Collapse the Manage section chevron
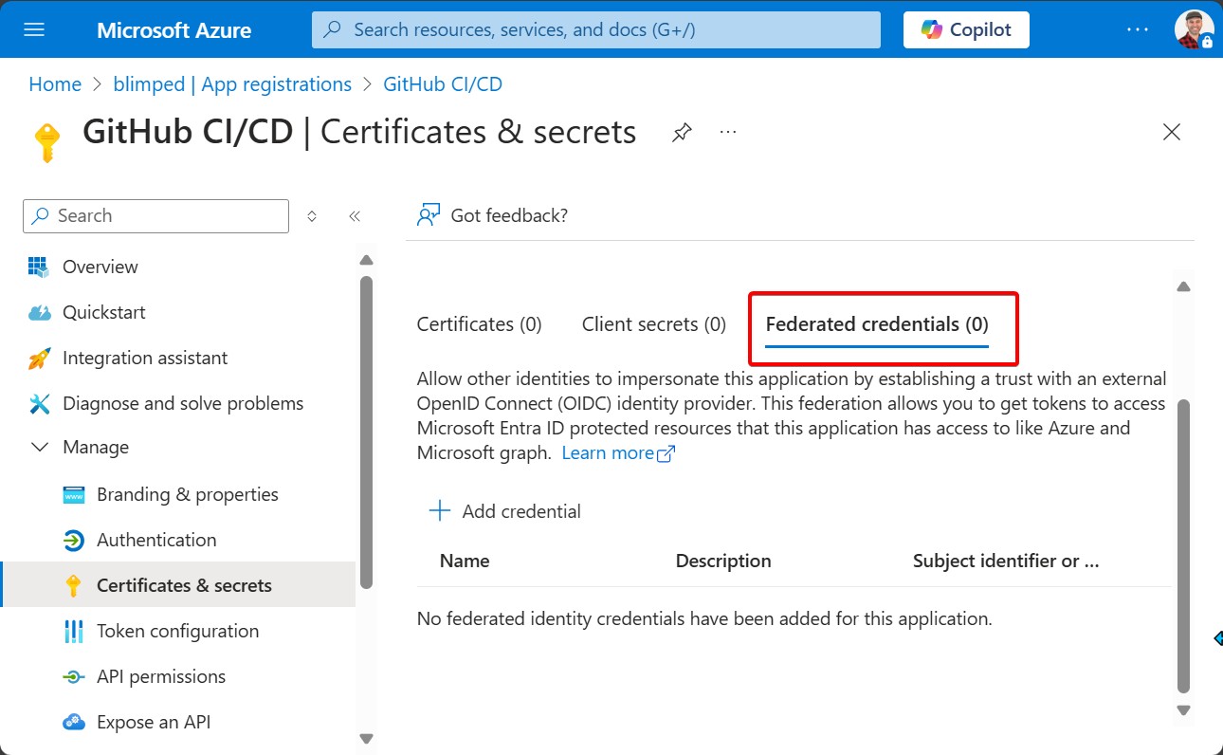Viewport: 1223px width, 755px height. (40, 447)
